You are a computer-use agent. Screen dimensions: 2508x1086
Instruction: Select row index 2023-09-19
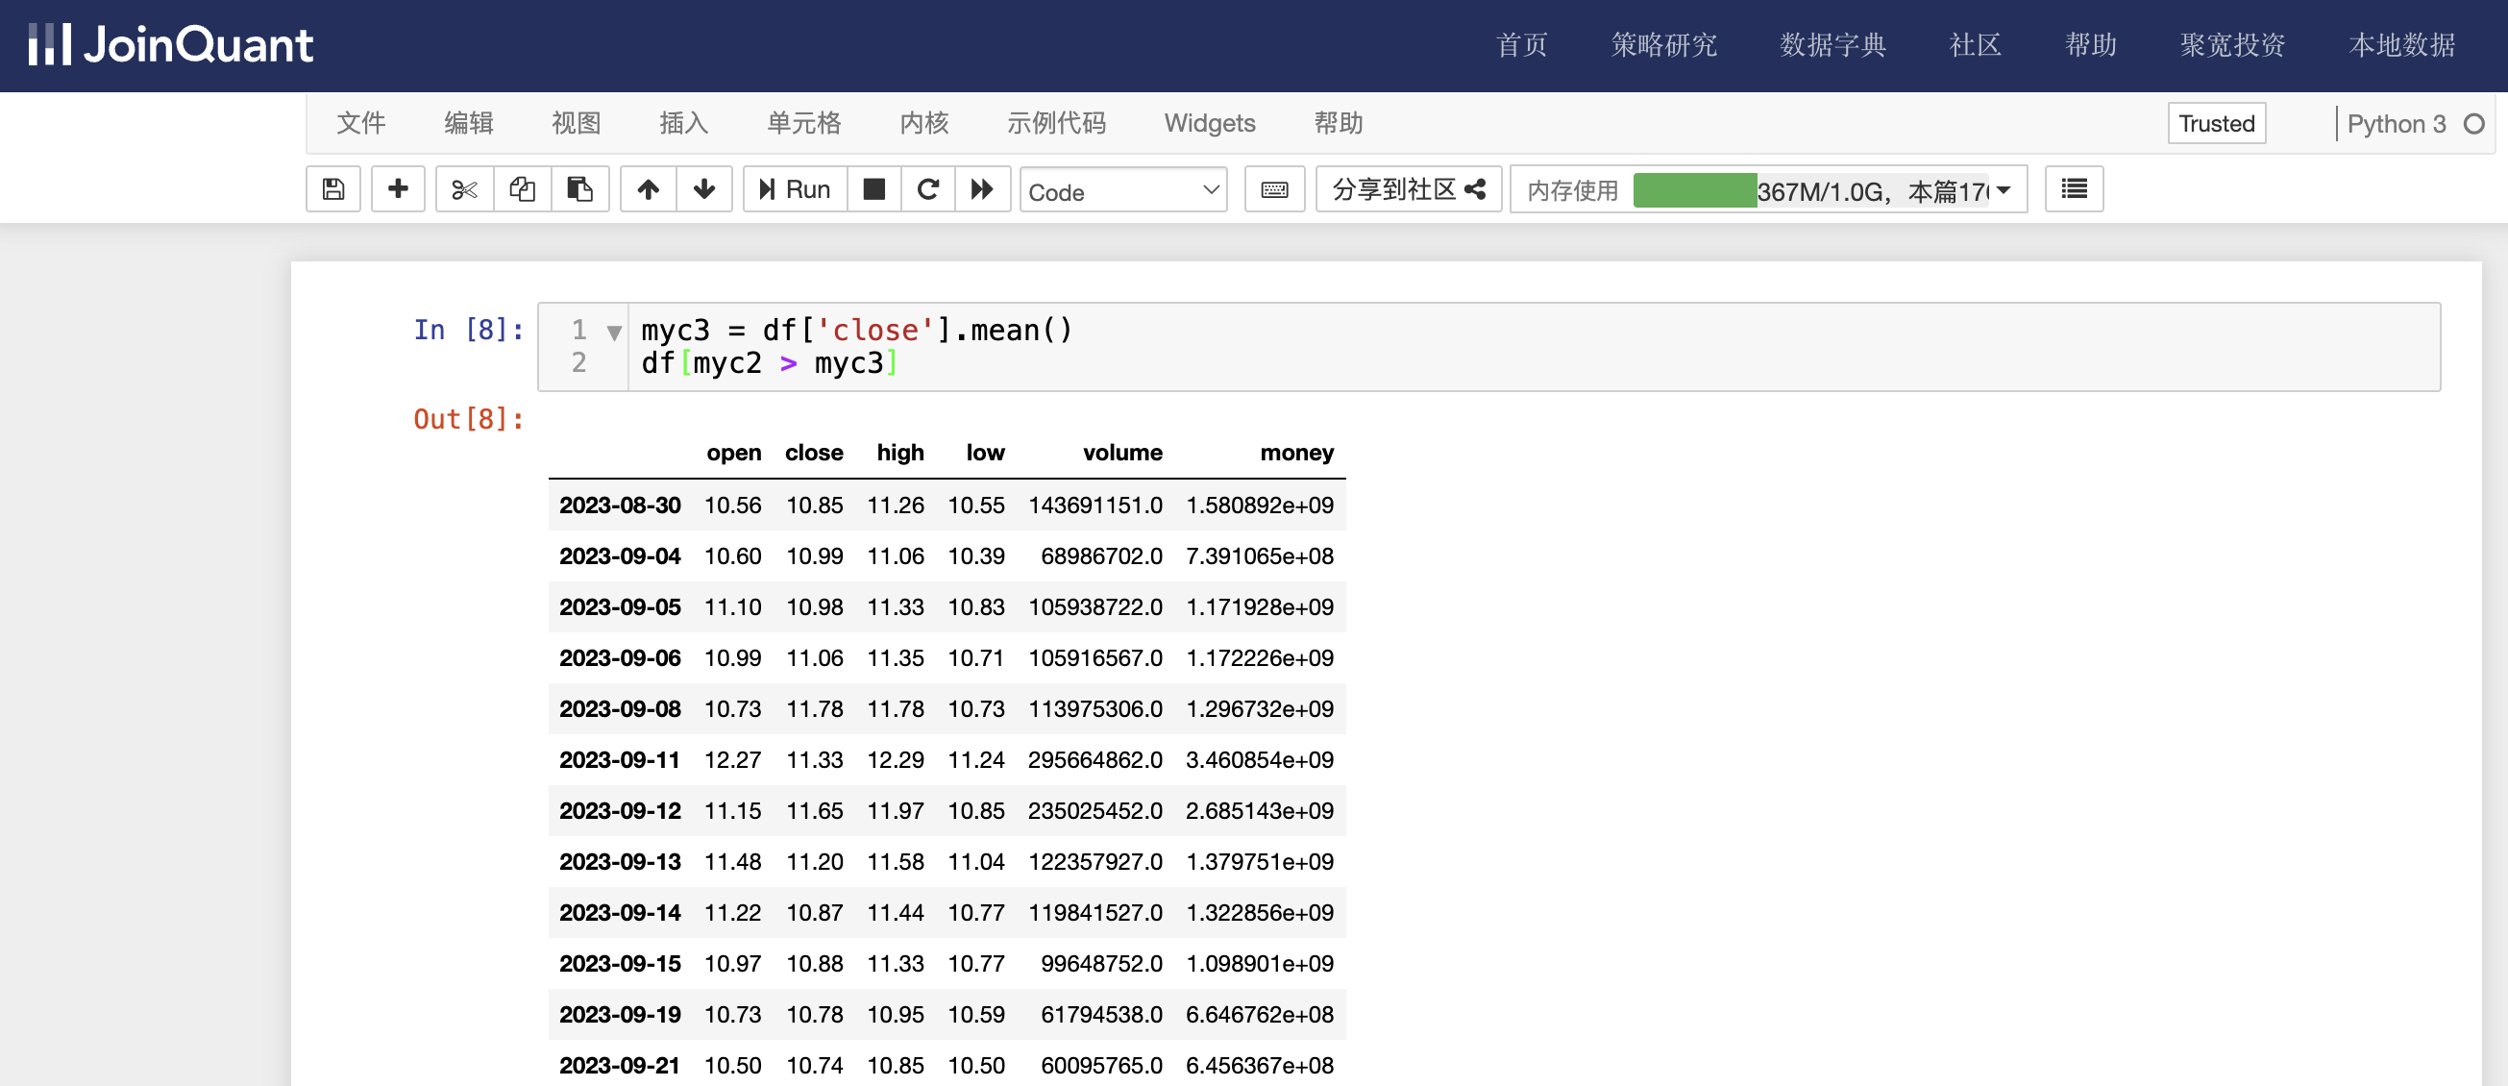(x=619, y=1015)
